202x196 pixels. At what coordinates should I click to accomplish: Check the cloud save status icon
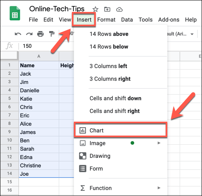119,10
